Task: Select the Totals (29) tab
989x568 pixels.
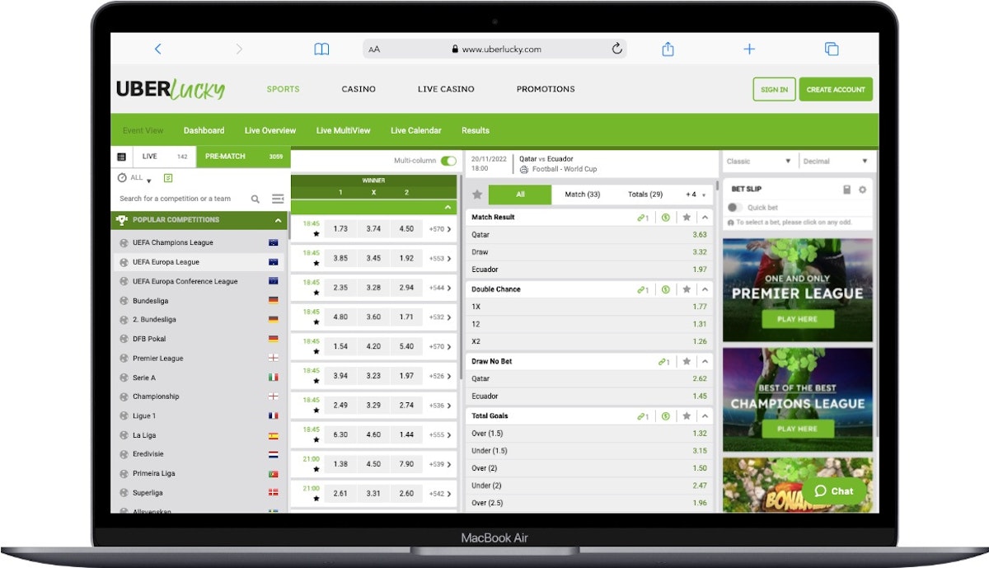Action: 645,195
